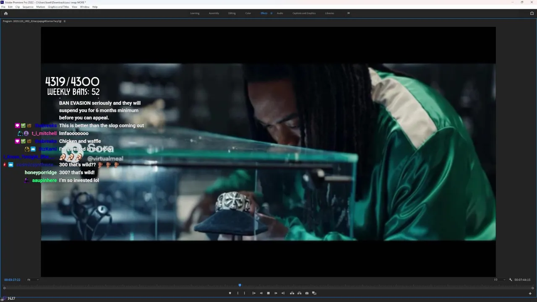
Task: Click the Premiere Pro application icon
Action: tap(3, 2)
